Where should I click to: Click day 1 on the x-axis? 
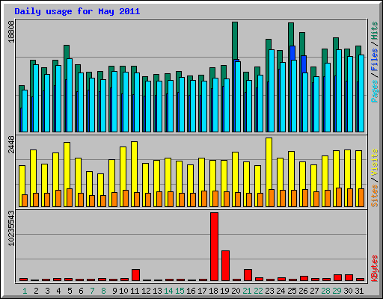pos(25,291)
